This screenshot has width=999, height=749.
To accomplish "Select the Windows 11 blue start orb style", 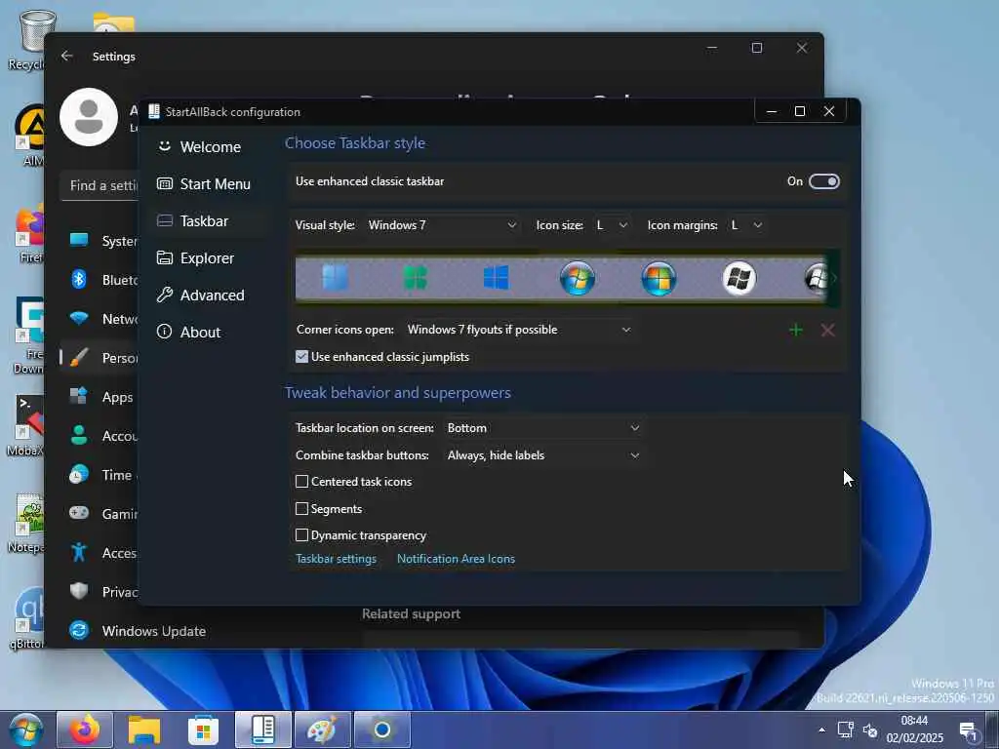I will (x=336, y=278).
